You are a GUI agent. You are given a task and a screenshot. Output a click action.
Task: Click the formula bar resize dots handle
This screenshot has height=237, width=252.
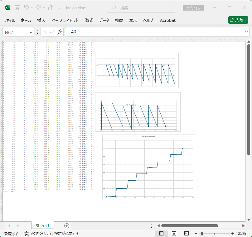[x=37, y=32]
